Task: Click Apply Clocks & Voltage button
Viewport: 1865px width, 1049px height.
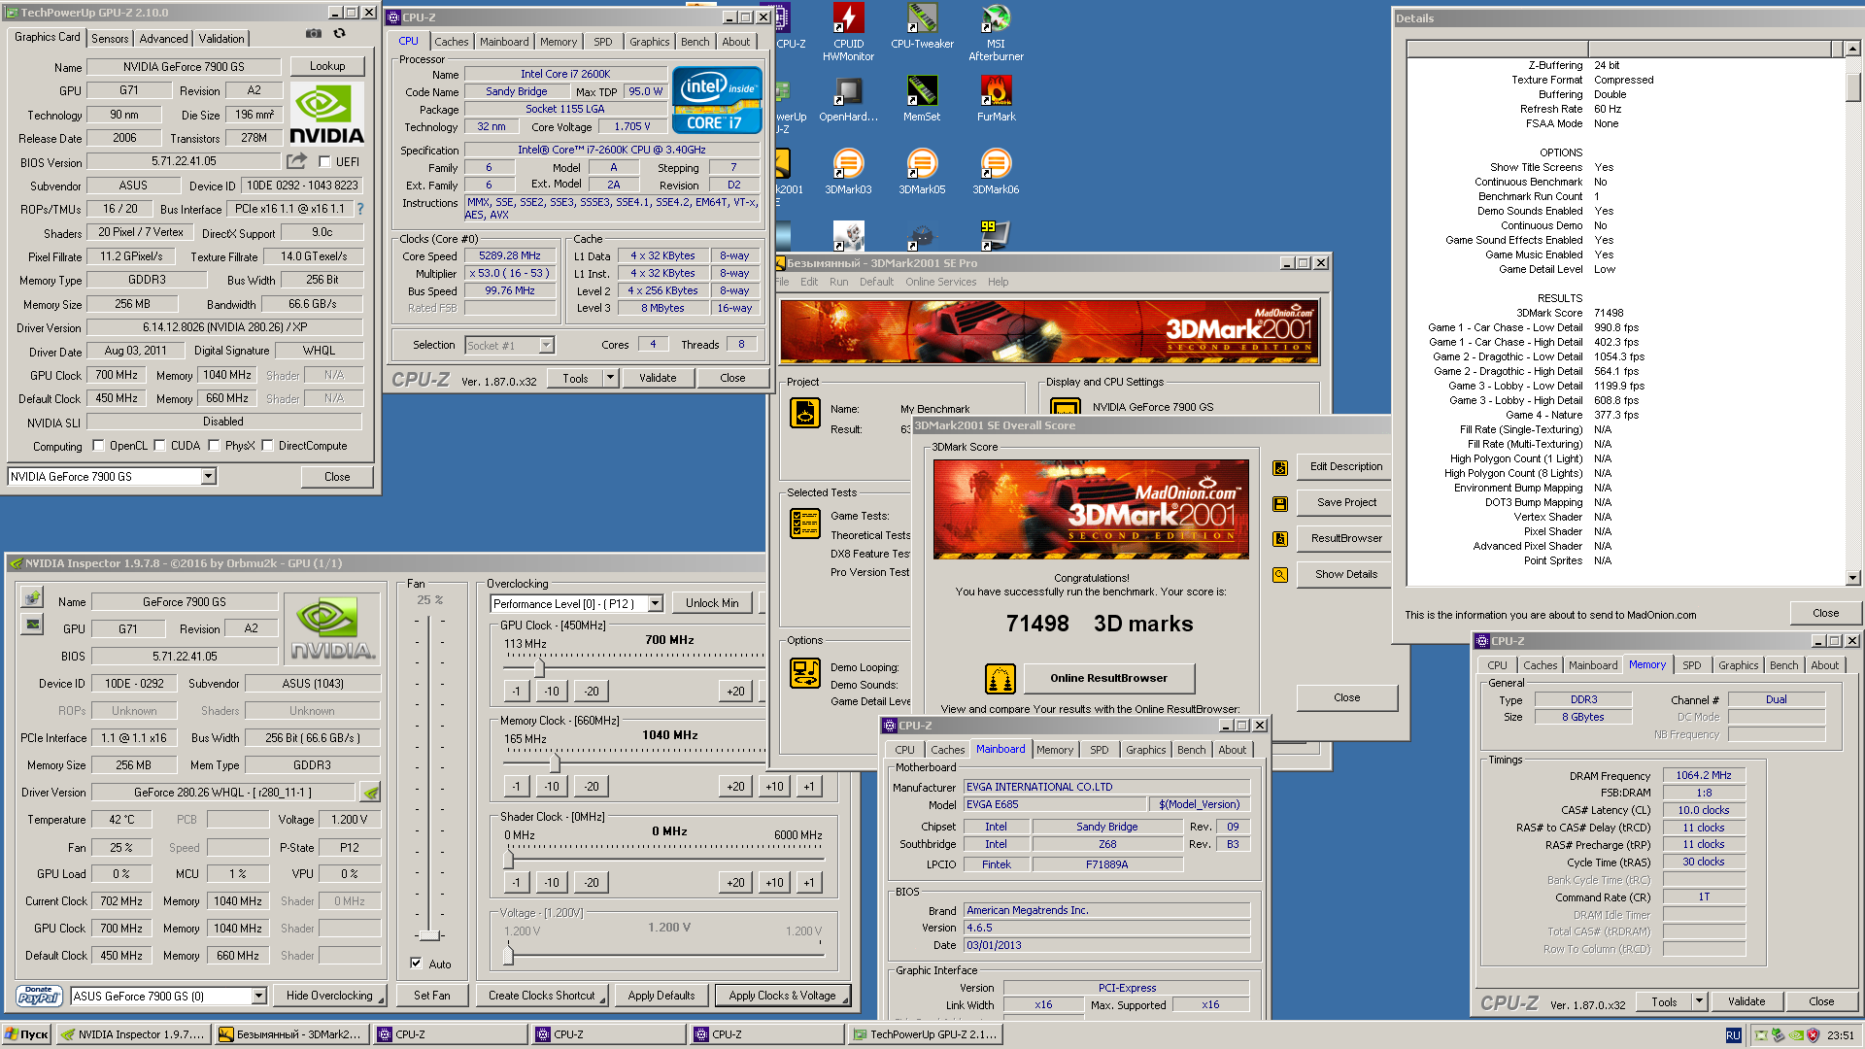Action: (x=782, y=996)
